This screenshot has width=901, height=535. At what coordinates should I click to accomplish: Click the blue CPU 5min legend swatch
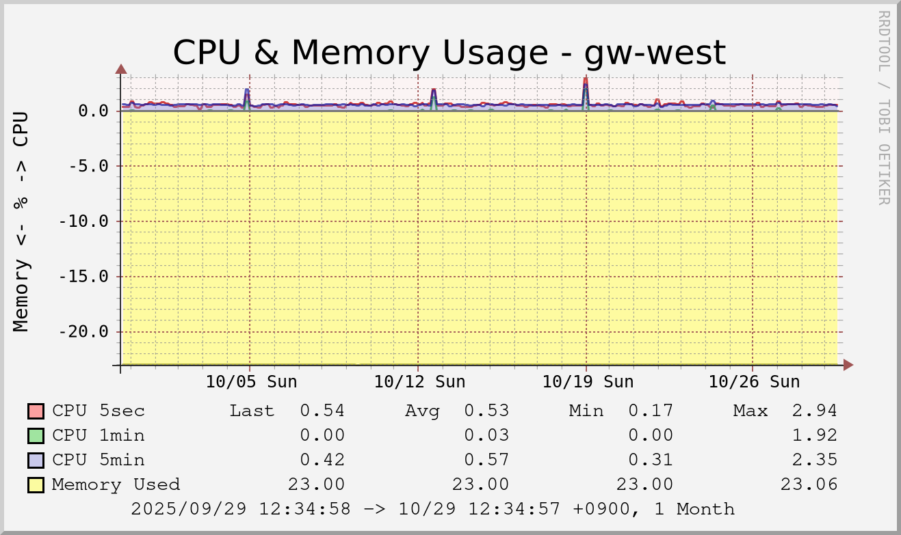pos(36,461)
